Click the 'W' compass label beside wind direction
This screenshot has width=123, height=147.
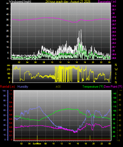coord(116,69)
